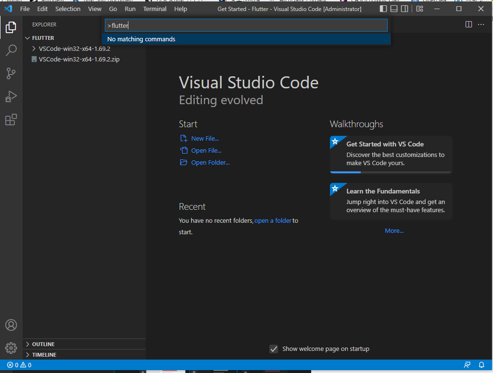
Task: Open the Explorer view in activity bar
Action: pyautogui.click(x=11, y=27)
